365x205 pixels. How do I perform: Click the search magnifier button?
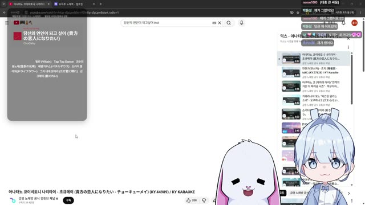[x=229, y=23]
